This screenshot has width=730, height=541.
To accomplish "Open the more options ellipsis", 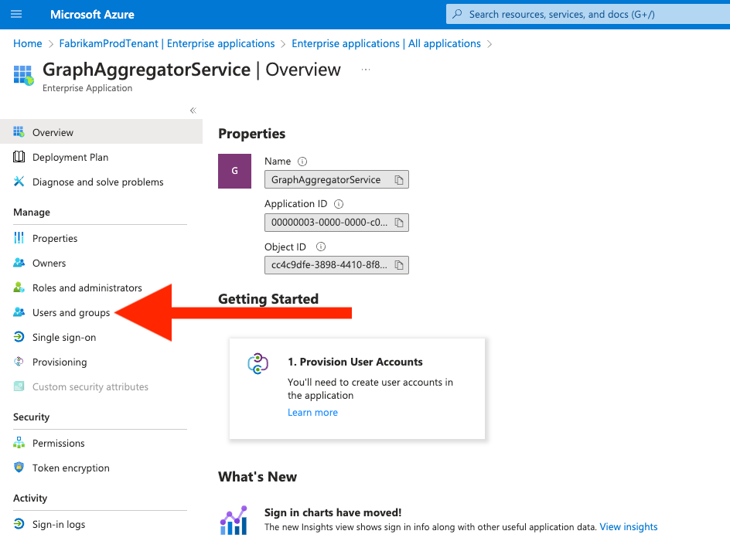I will click(366, 70).
